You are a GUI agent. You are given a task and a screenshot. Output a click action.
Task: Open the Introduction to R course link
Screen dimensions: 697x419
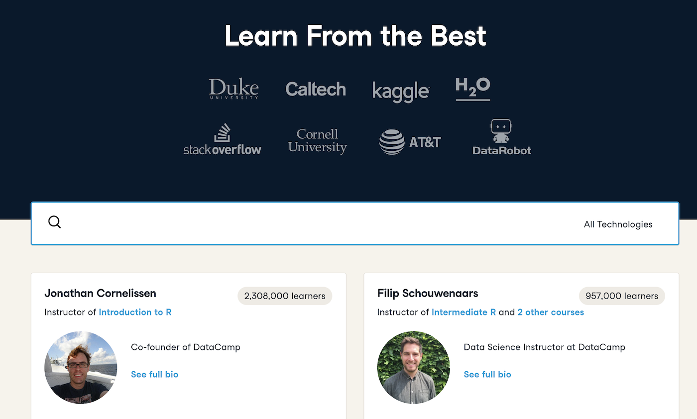[x=135, y=313]
